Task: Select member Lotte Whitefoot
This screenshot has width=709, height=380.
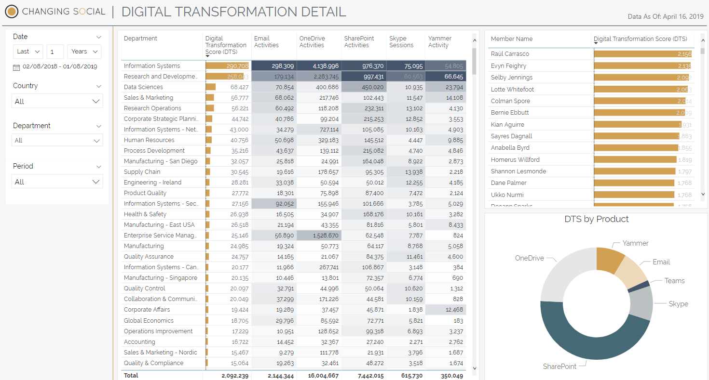Action: (x=591, y=90)
